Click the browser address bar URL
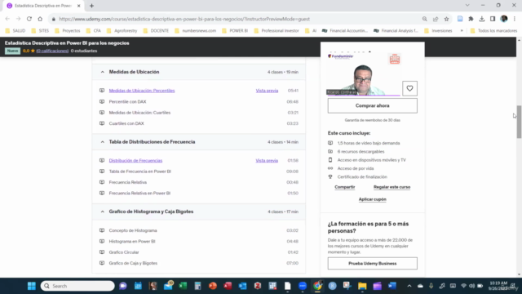 tap(184, 19)
